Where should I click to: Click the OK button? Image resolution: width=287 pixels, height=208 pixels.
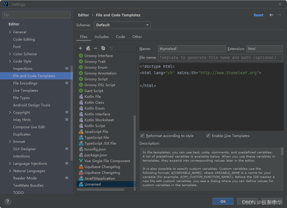point(223,201)
